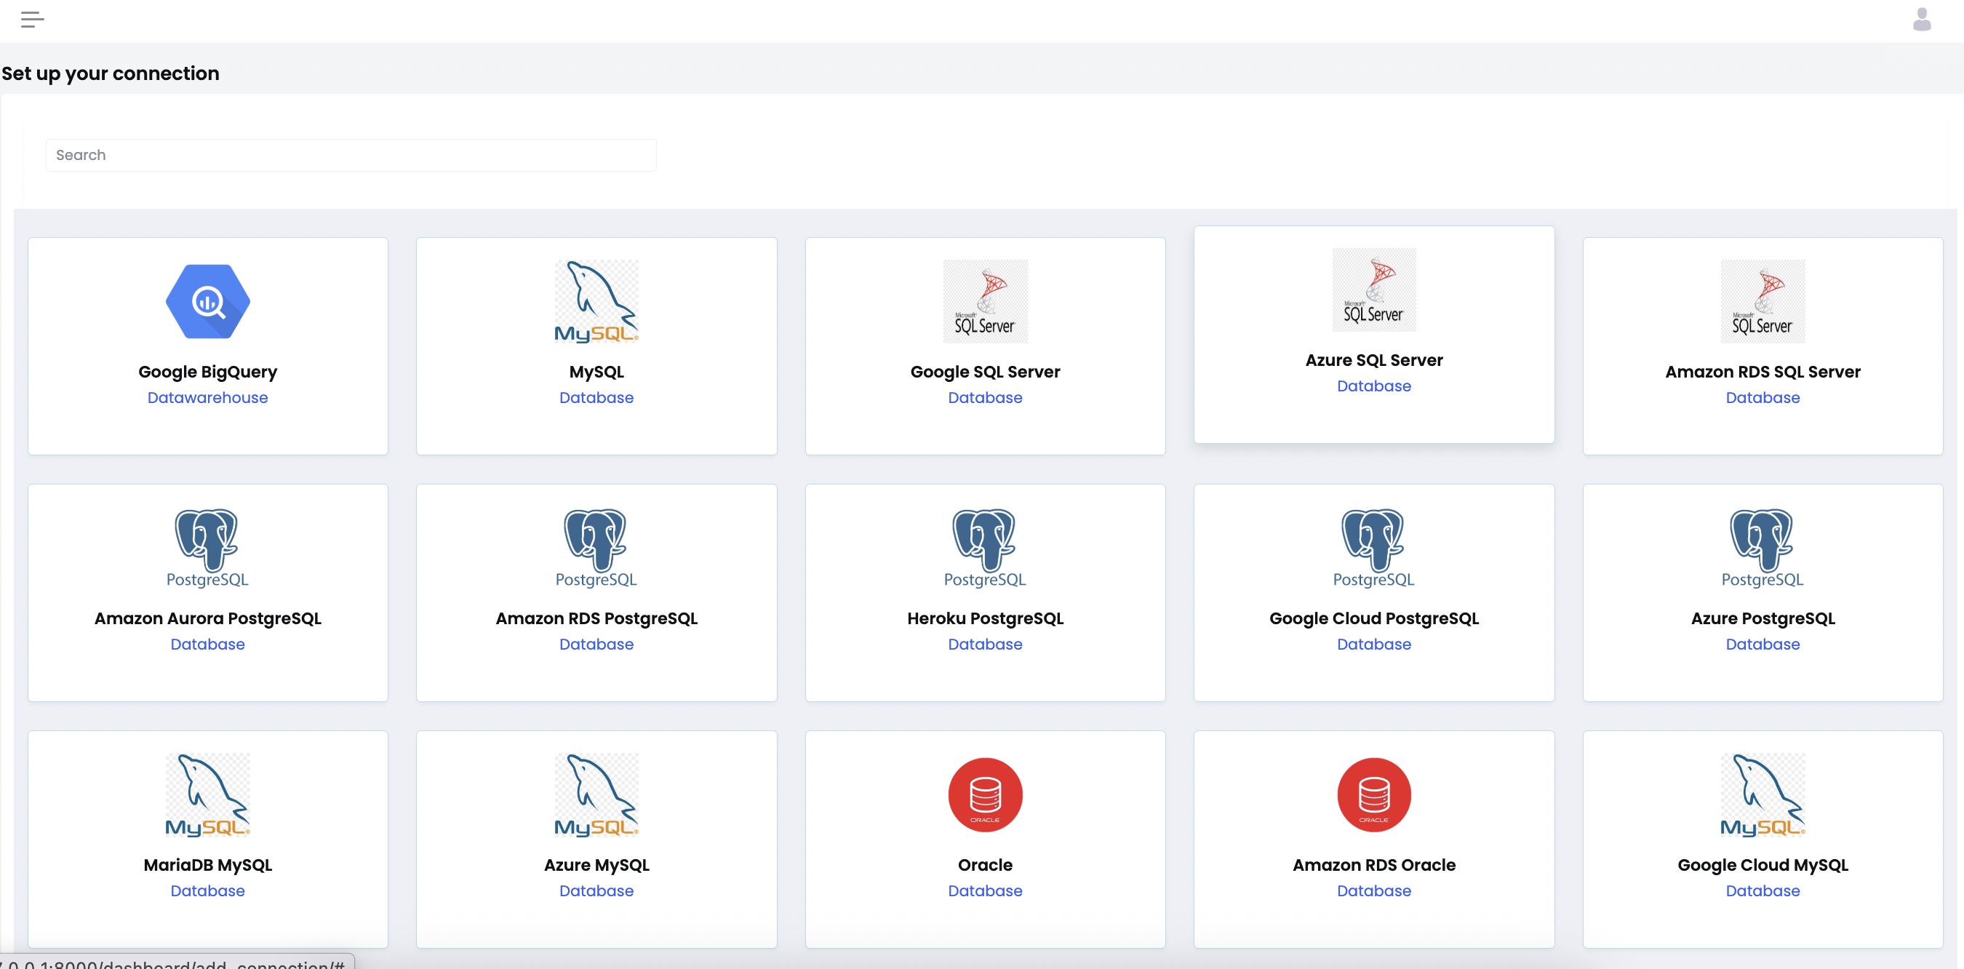
Task: Click Database label under Amazon RDS Oracle
Action: click(1374, 891)
